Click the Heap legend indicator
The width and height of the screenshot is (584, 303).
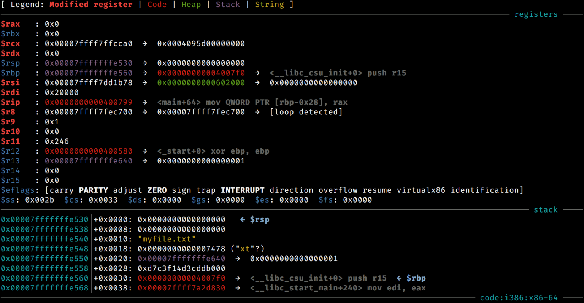click(x=191, y=5)
